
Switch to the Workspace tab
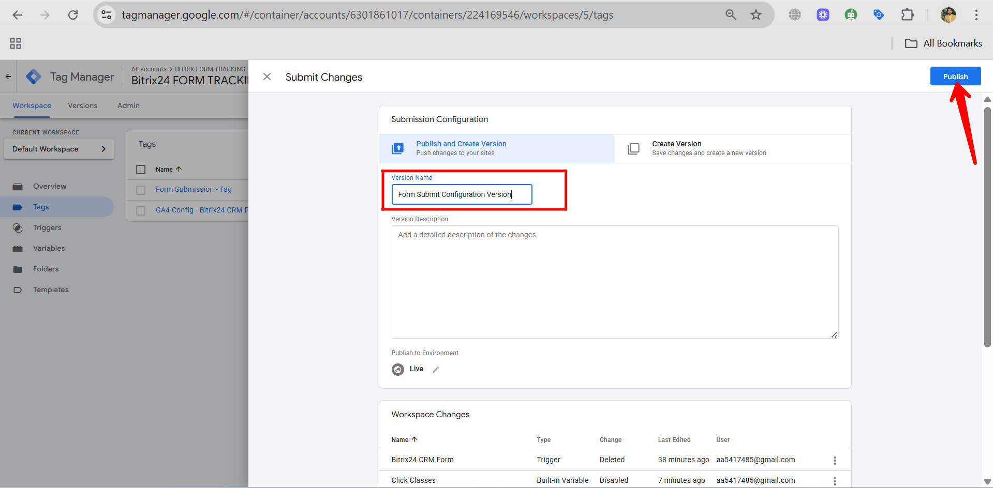(x=32, y=105)
